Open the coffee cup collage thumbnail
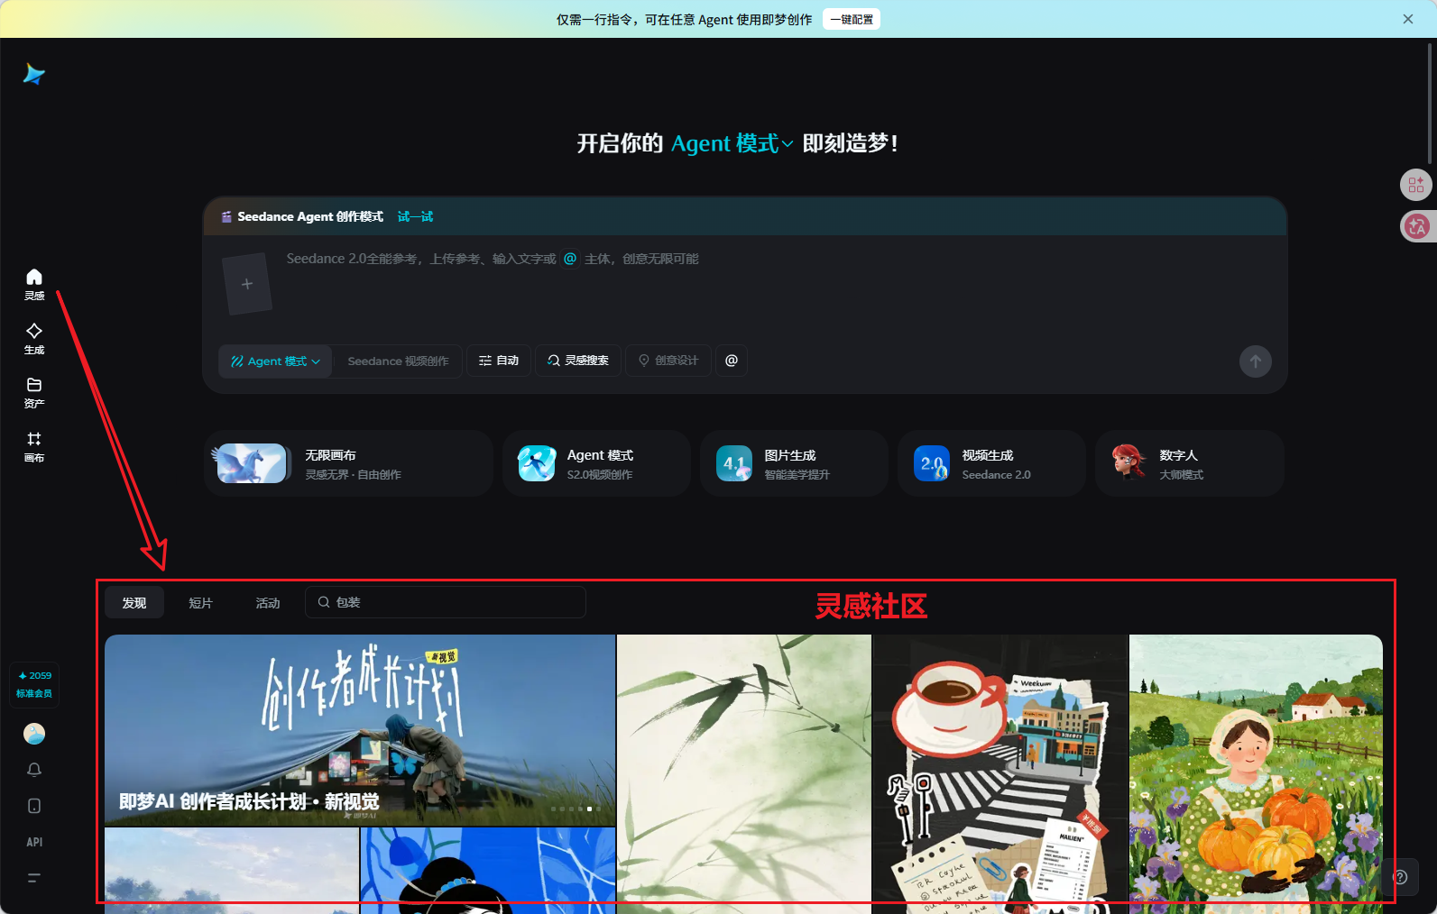This screenshot has width=1437, height=914. coord(1000,773)
